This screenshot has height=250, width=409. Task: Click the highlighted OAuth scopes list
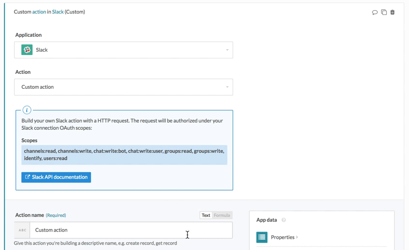[x=124, y=154]
